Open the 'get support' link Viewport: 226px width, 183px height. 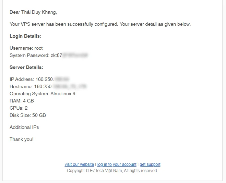click(150, 164)
